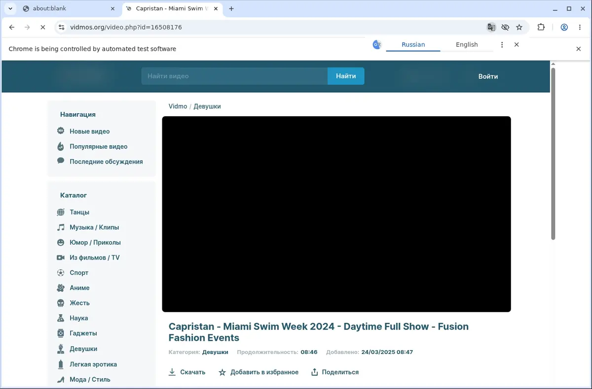The width and height of the screenshot is (592, 389).
Task: Bookmark this page with the star icon
Action: point(519,27)
